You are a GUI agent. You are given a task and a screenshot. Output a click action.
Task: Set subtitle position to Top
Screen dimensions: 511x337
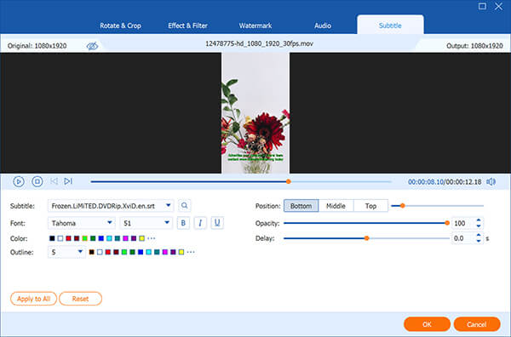(x=370, y=206)
